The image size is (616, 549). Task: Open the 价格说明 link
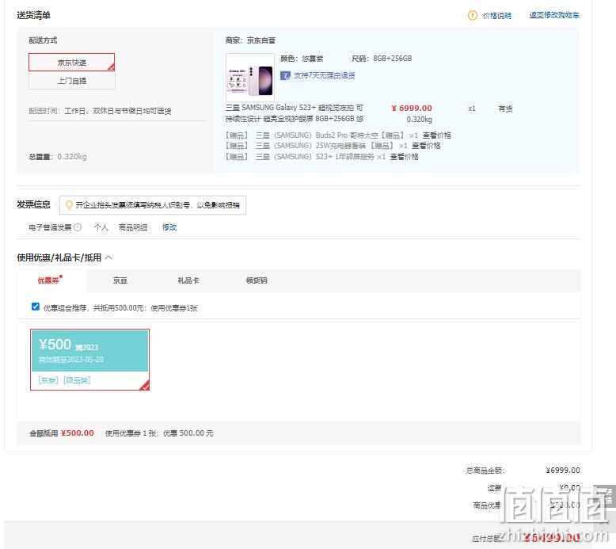coord(496,15)
